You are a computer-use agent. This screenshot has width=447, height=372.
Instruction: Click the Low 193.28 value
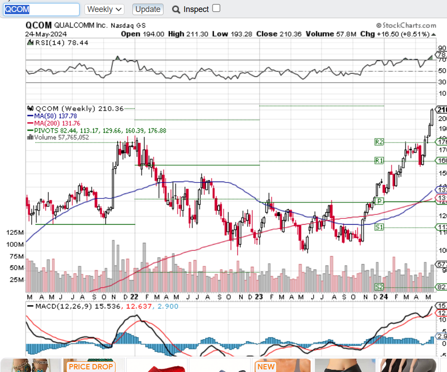[x=232, y=34]
